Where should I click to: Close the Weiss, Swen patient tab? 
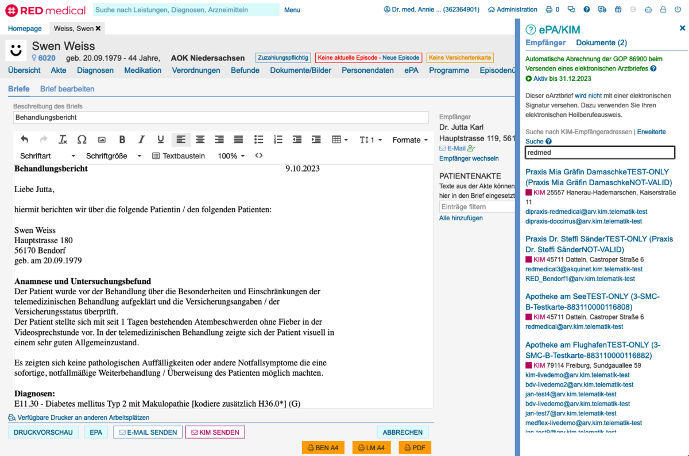(x=98, y=29)
